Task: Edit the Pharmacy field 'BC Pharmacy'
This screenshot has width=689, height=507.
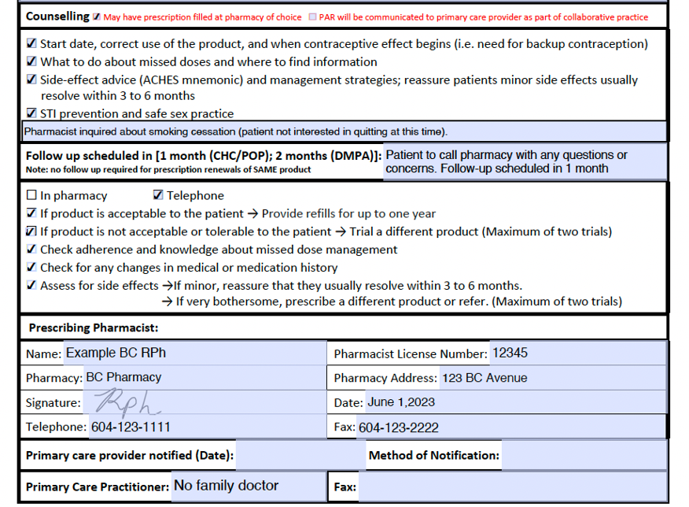Action: (204, 377)
